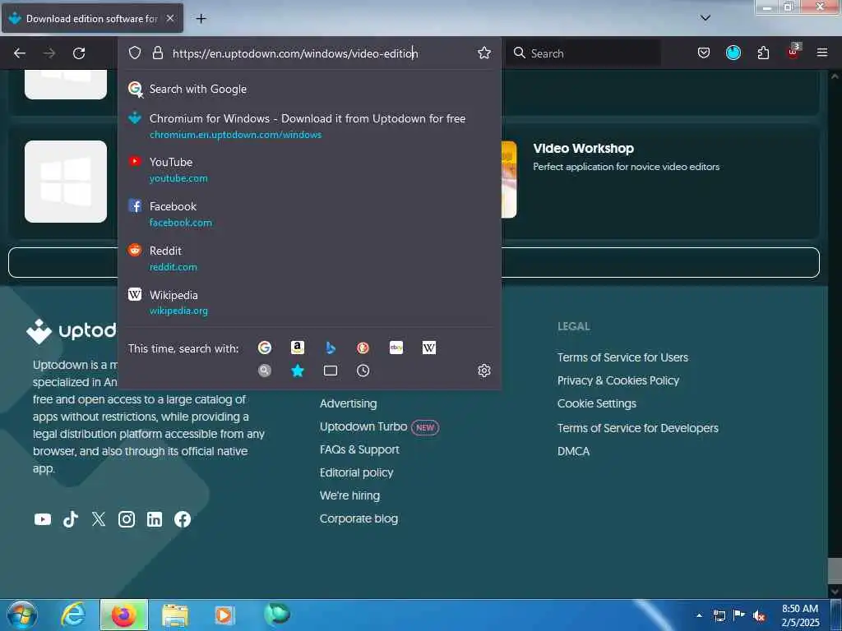Open the taskbar clock showing 8:50 AM
Screen dimensions: 842x631
pyautogui.click(x=800, y=615)
